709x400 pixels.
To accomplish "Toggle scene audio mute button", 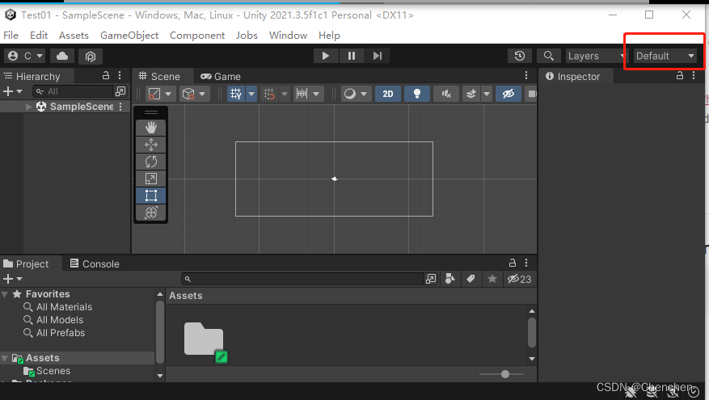I will (x=445, y=94).
